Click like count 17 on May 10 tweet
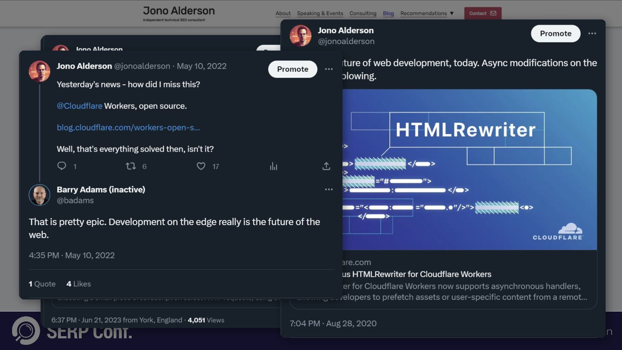Screen dimensions: 622x350 click(x=216, y=166)
